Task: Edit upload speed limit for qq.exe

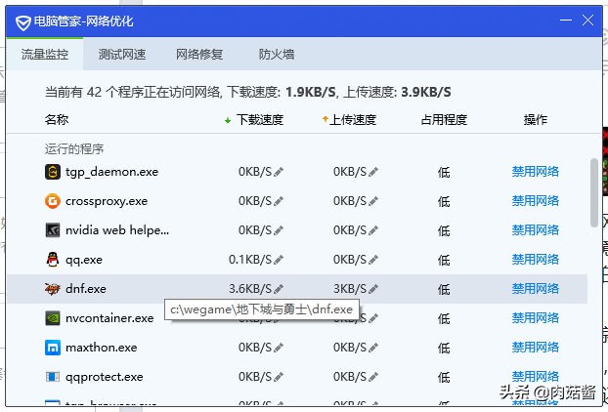Action: pos(373,260)
